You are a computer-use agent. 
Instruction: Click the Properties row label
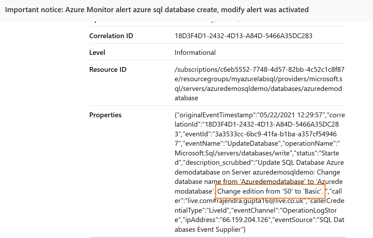[x=105, y=115]
